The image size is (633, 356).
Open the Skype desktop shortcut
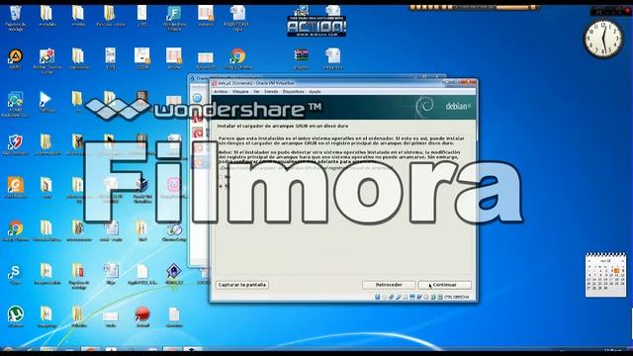point(16,274)
